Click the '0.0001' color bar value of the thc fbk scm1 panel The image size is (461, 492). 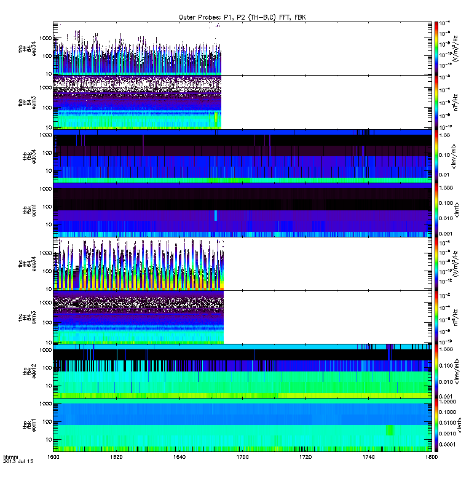click(447, 444)
